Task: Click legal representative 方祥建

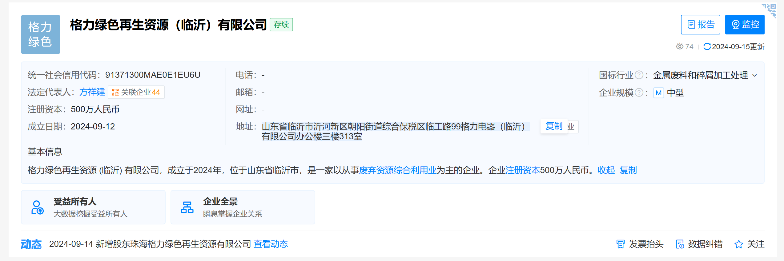Action: (x=92, y=92)
